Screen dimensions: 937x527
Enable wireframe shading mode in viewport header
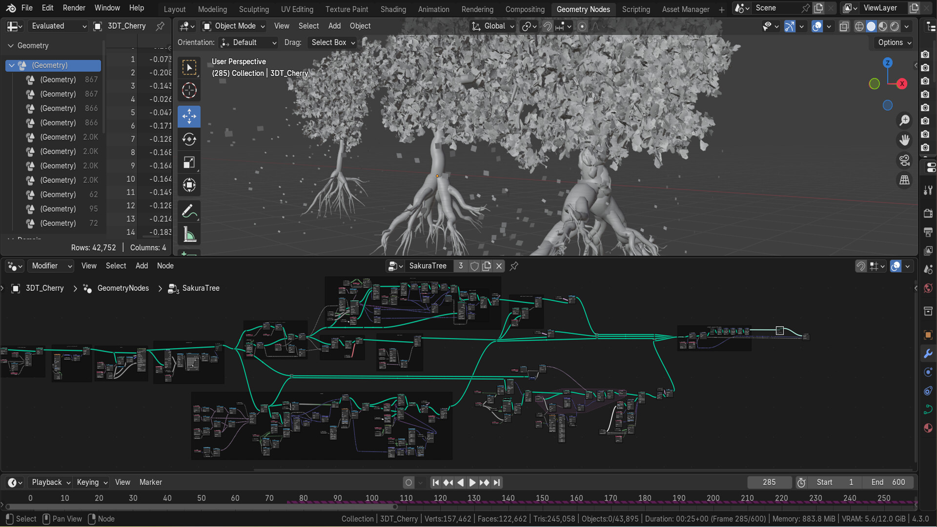859,26
